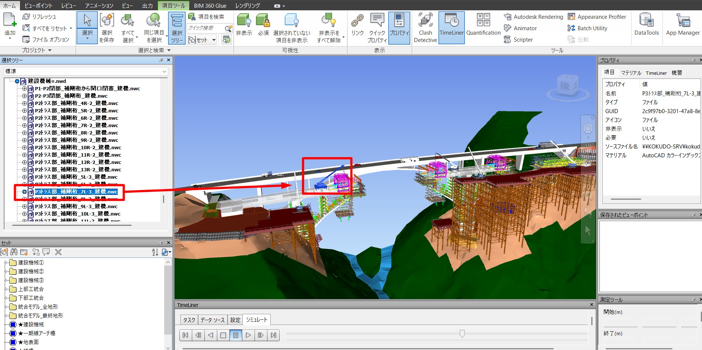Click the リフレッシュ button
The image size is (702, 350).
39,17
